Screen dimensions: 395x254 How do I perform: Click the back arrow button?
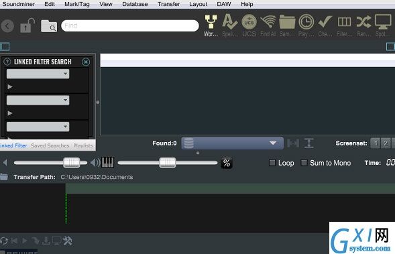[7, 25]
